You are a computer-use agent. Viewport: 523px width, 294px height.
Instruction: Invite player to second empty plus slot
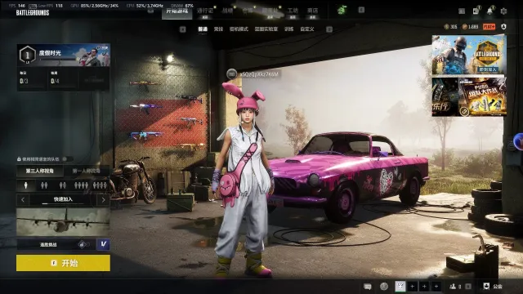click(424, 287)
